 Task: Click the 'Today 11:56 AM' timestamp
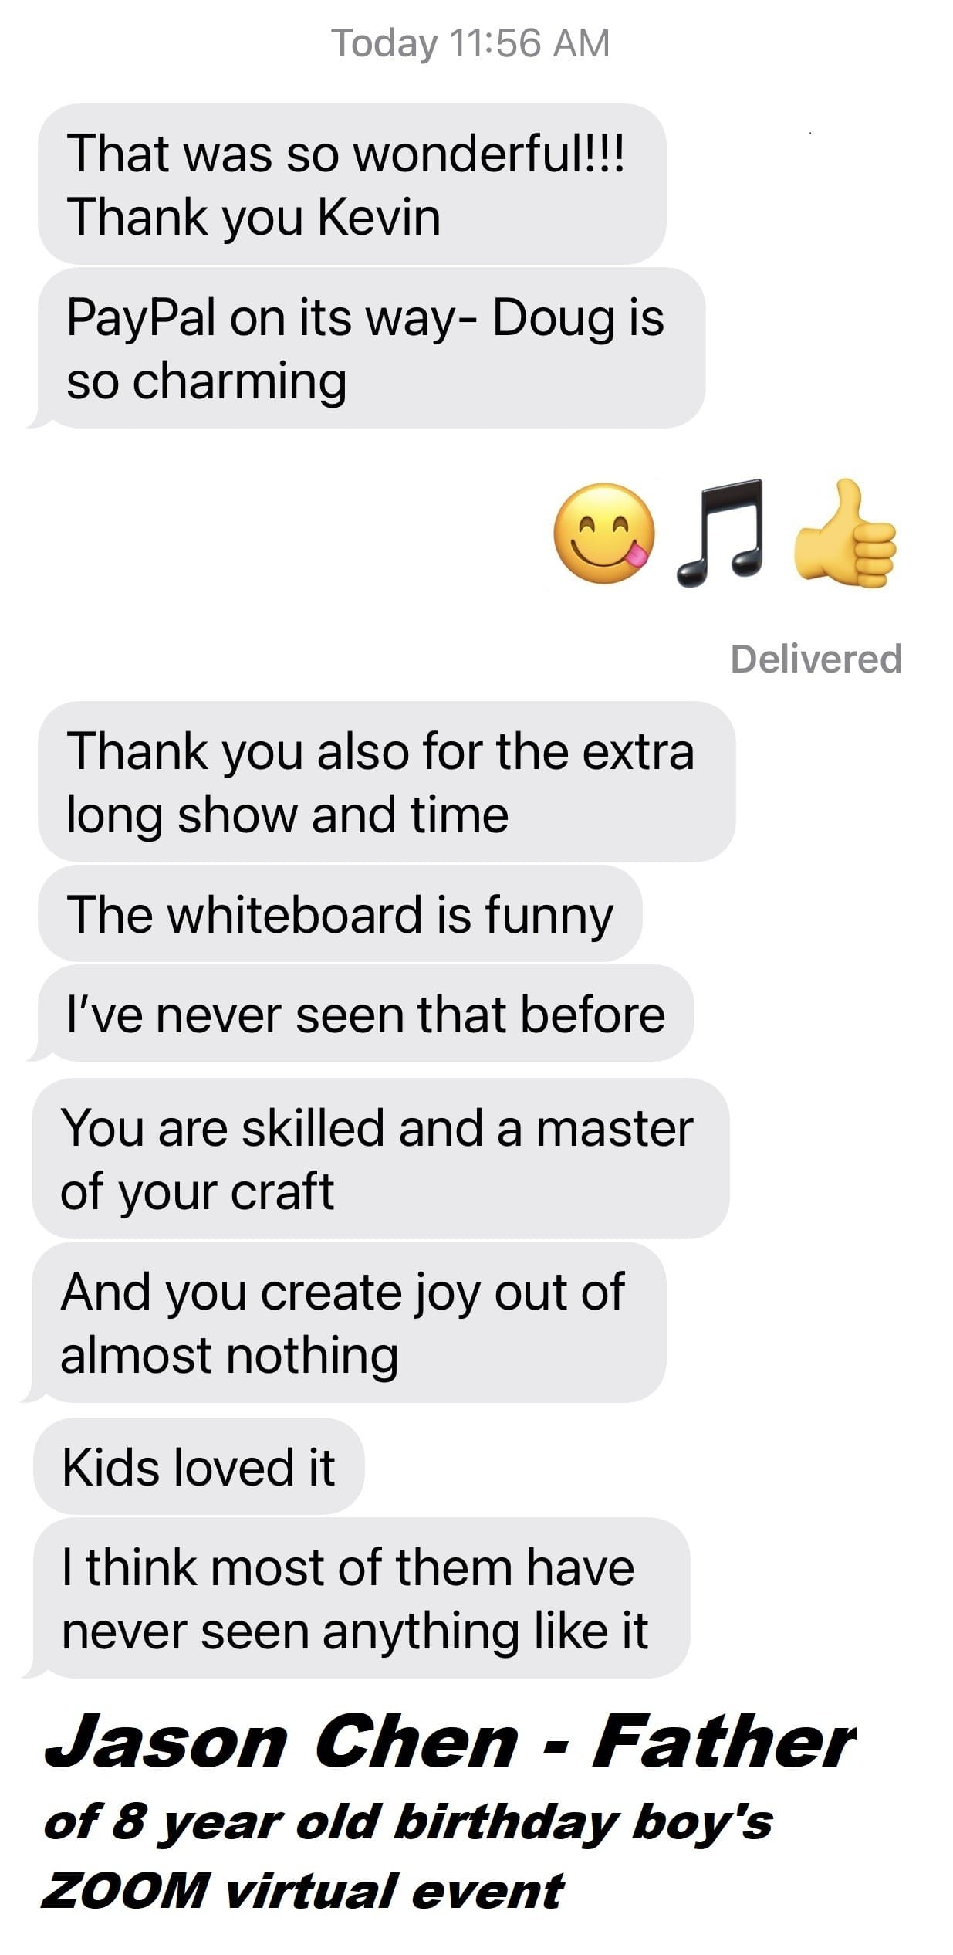click(471, 42)
